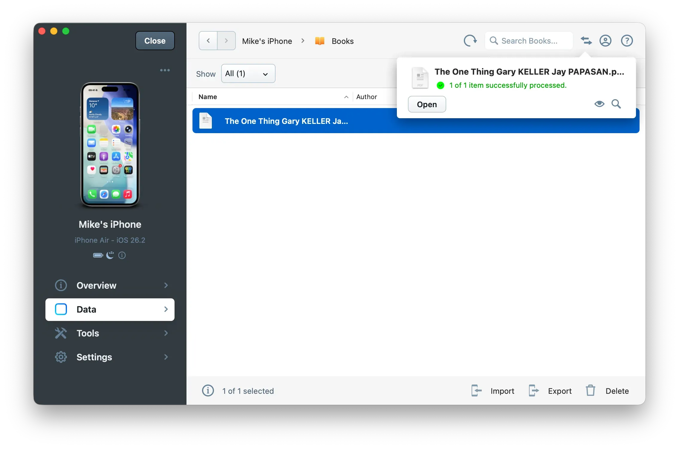Navigate back with the left arrow
The image size is (679, 449).
(208, 41)
